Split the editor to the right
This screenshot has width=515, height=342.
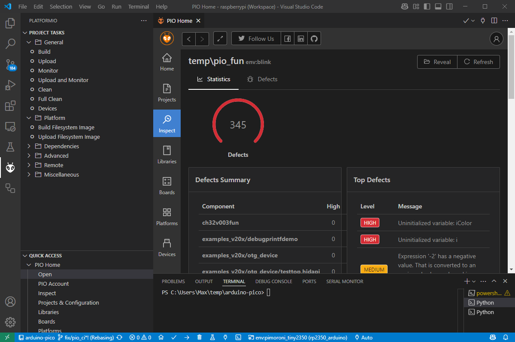(494, 21)
